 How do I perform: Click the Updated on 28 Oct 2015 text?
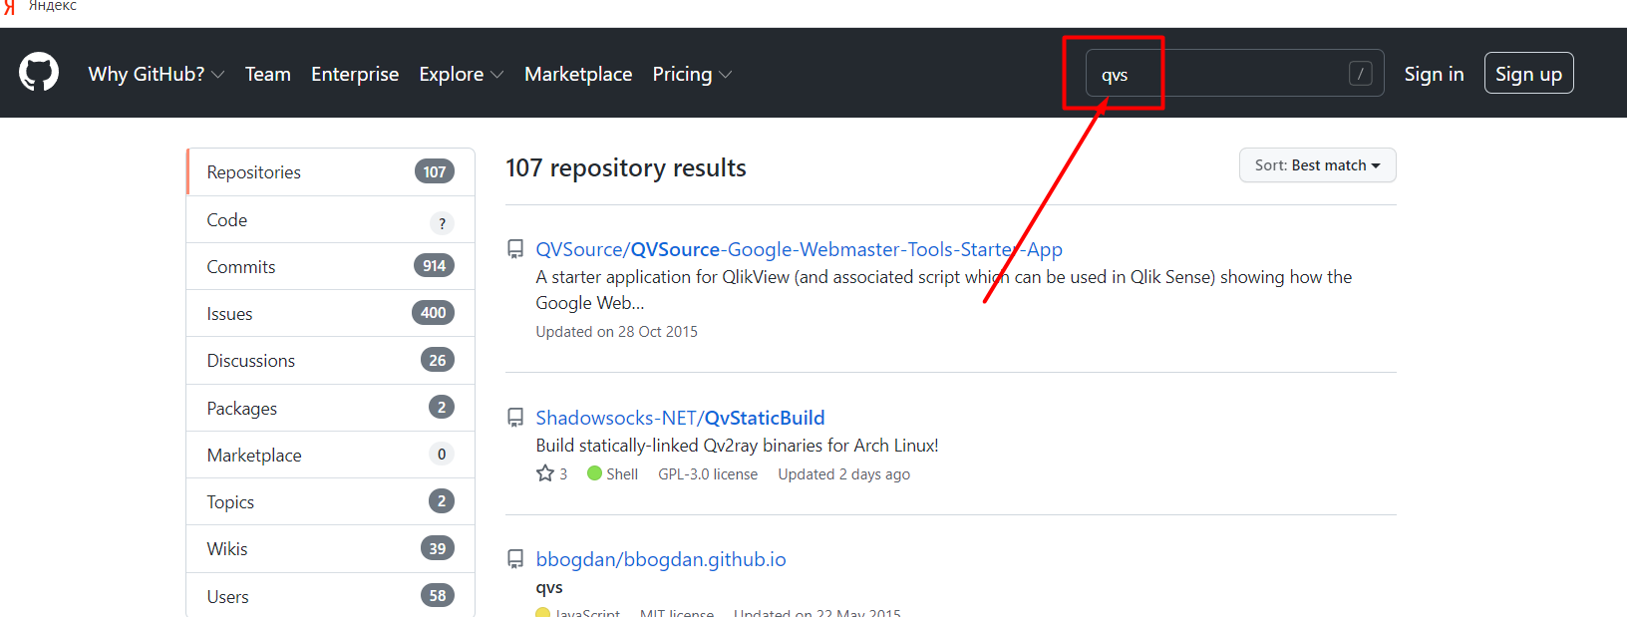tap(616, 332)
